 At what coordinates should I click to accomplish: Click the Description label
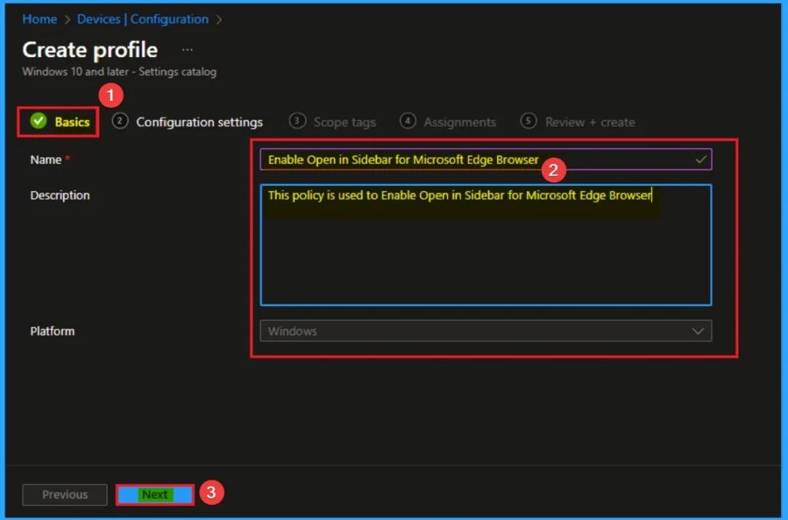click(x=60, y=195)
